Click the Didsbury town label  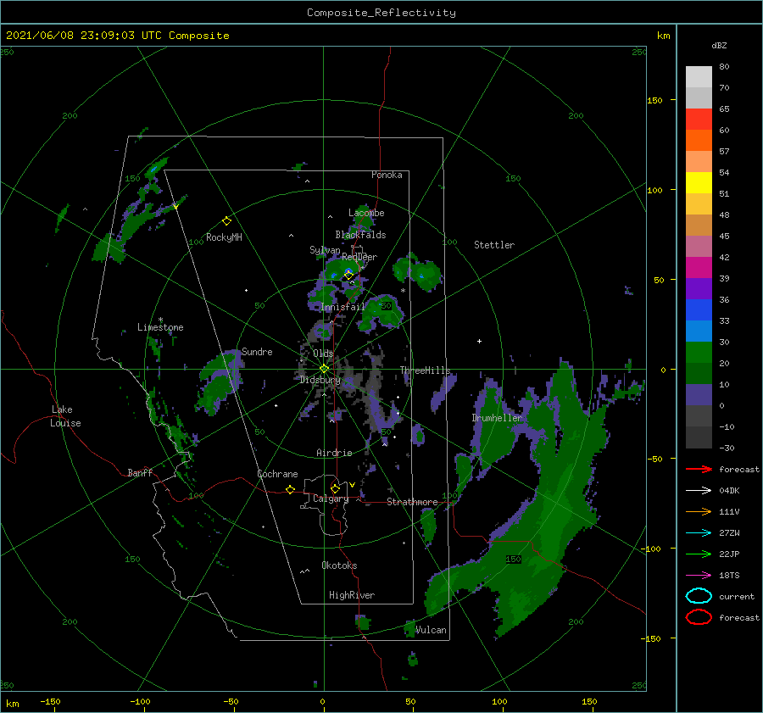(320, 380)
